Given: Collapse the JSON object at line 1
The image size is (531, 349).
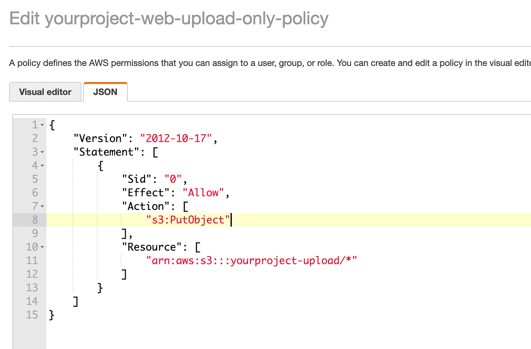Looking at the screenshot, I should tap(42, 124).
